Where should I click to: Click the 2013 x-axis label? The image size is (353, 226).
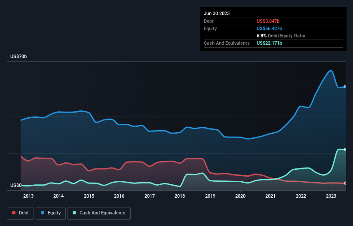[x=28, y=196]
